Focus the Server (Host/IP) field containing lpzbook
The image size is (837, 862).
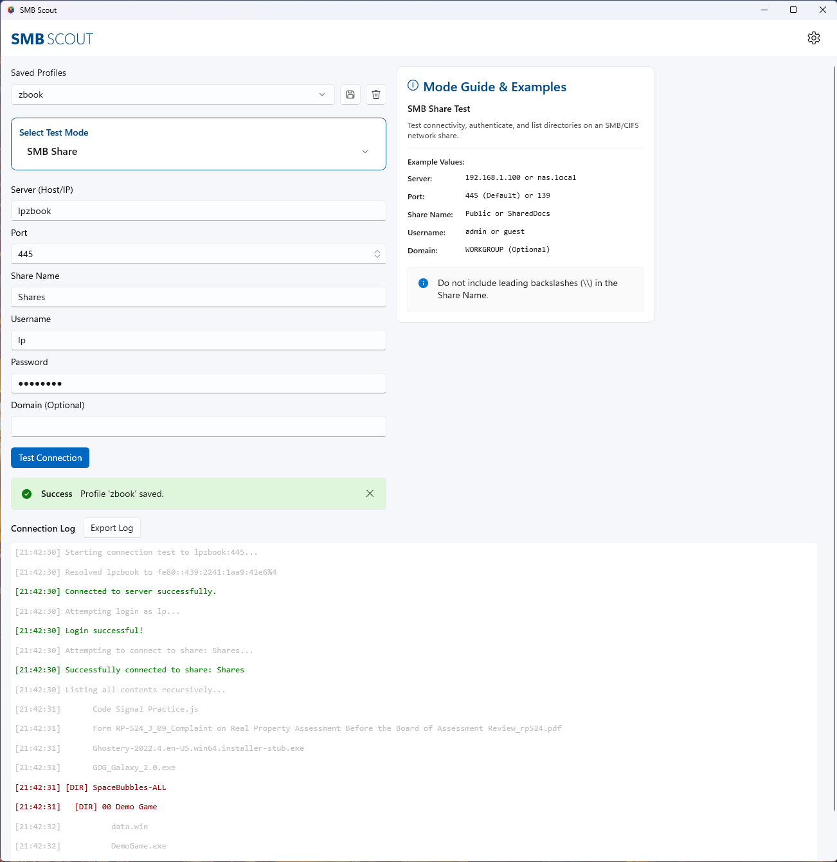tap(199, 211)
